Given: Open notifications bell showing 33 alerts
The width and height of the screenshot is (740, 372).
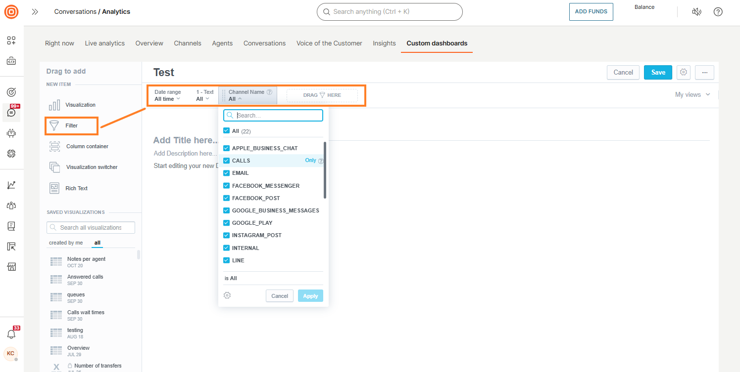Looking at the screenshot, I should click(11, 333).
